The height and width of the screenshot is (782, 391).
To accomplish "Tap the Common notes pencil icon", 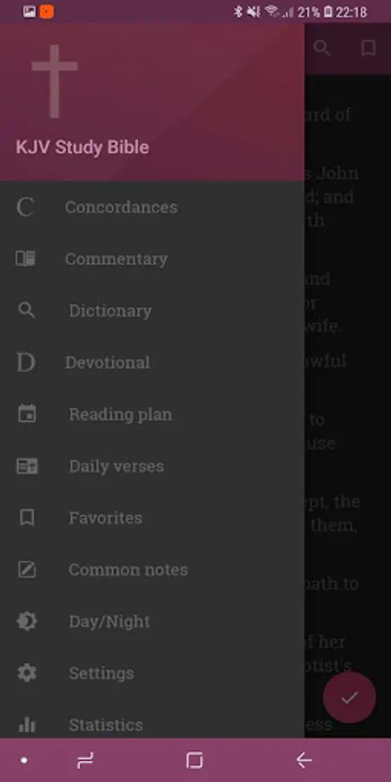I will (27, 569).
